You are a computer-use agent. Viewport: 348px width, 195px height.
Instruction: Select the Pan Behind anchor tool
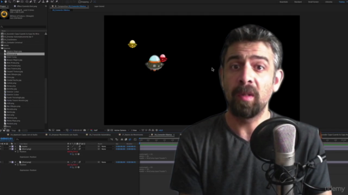click(x=22, y=2)
